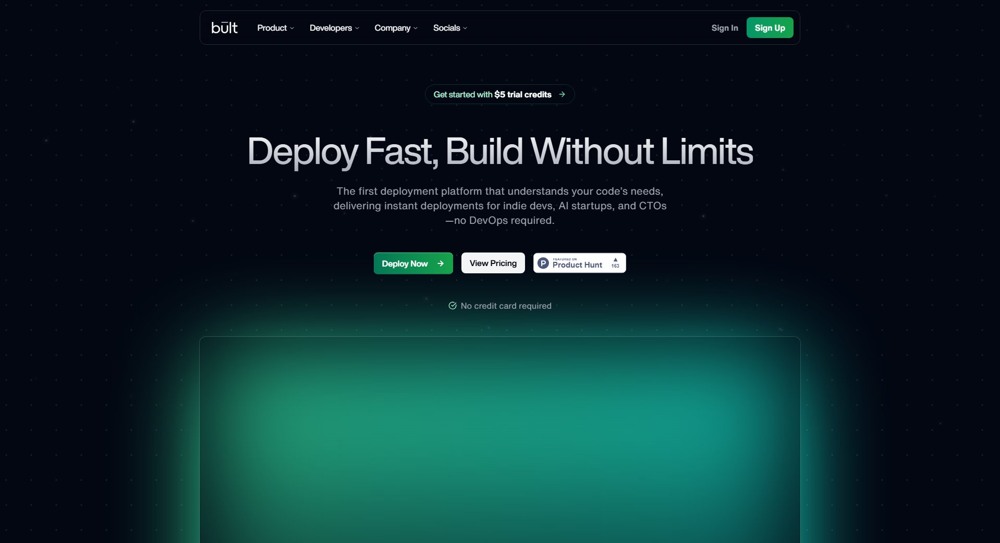Click the bult logo in the navbar
The height and width of the screenshot is (543, 1000).
224,28
